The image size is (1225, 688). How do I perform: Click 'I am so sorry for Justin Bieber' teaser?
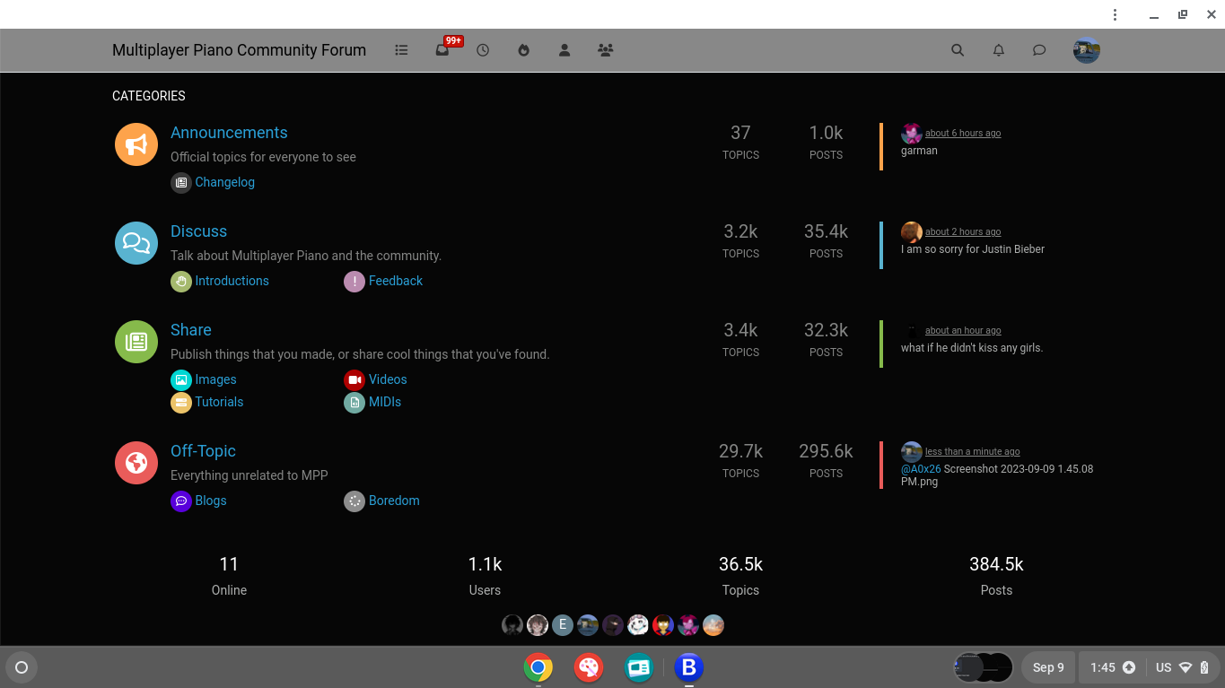pyautogui.click(x=973, y=249)
